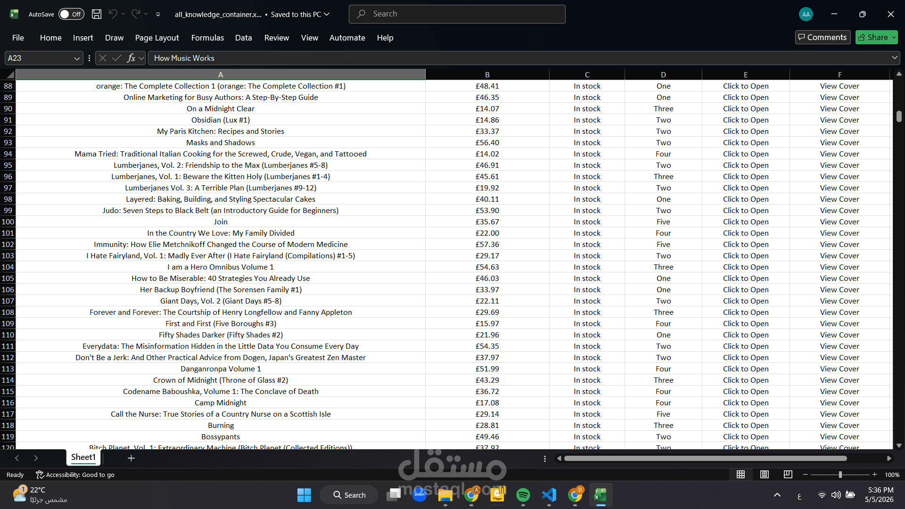
Task: Click the Insert Function fx icon
Action: pyautogui.click(x=131, y=58)
